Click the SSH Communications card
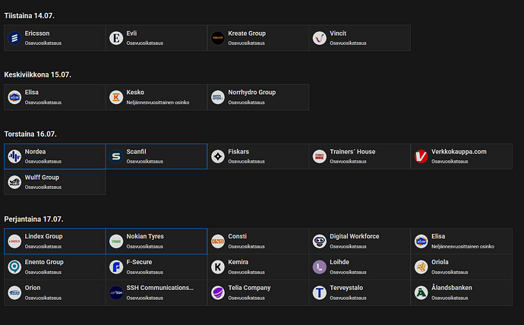This screenshot has height=325, width=524. tap(156, 292)
